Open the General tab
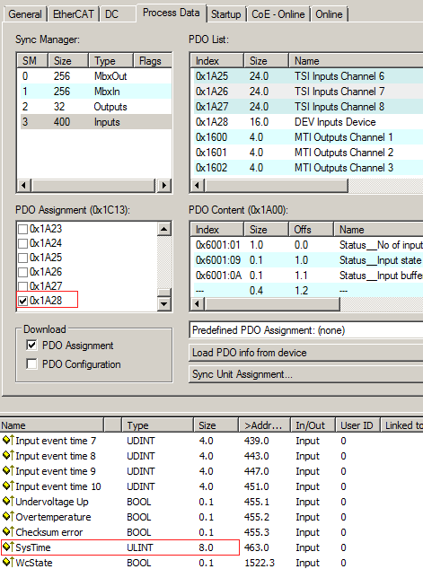This screenshot has width=423, height=569. [24, 14]
